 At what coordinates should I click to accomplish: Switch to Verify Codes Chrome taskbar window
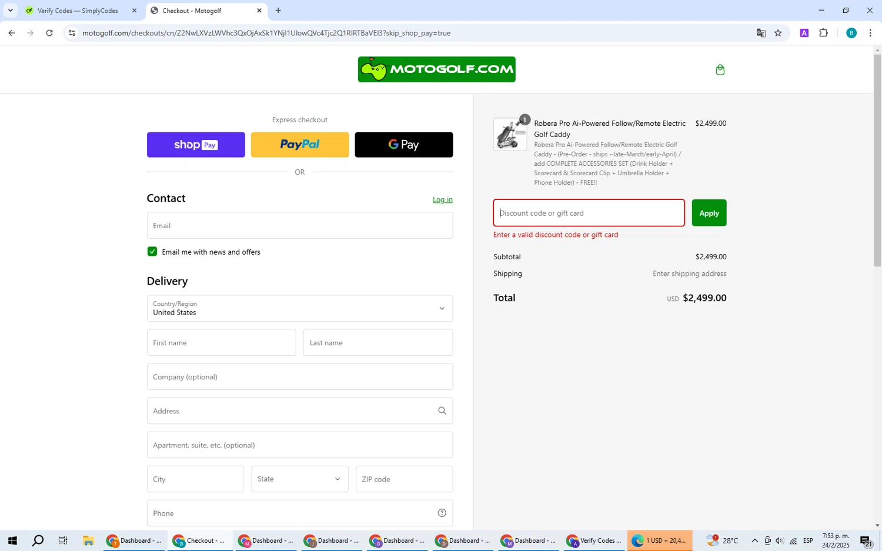tap(594, 540)
